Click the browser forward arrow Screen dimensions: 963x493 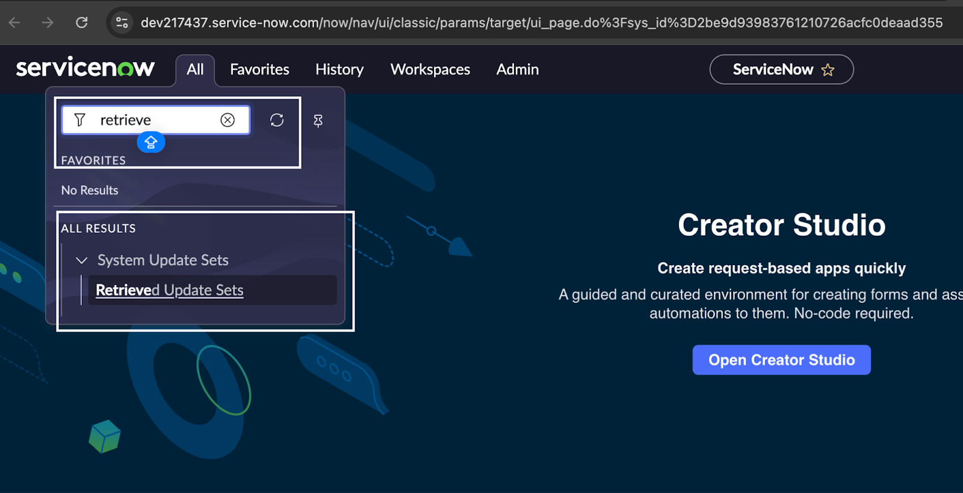[48, 22]
